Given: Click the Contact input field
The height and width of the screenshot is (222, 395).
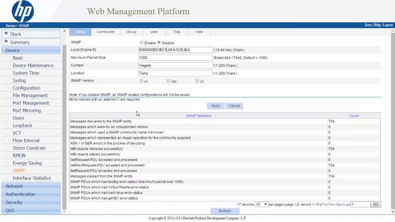Looking at the screenshot, I should click(x=175, y=65).
